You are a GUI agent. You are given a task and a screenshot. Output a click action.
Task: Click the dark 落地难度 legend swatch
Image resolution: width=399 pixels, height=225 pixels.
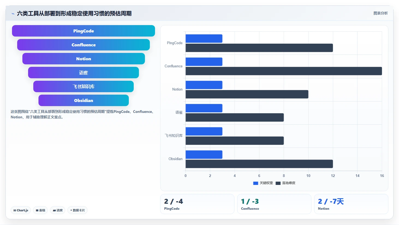click(278, 183)
